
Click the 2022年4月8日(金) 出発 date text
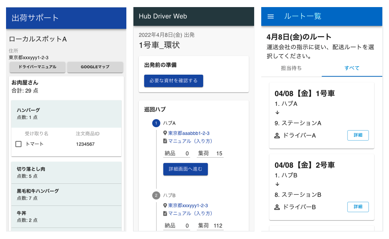click(x=167, y=35)
